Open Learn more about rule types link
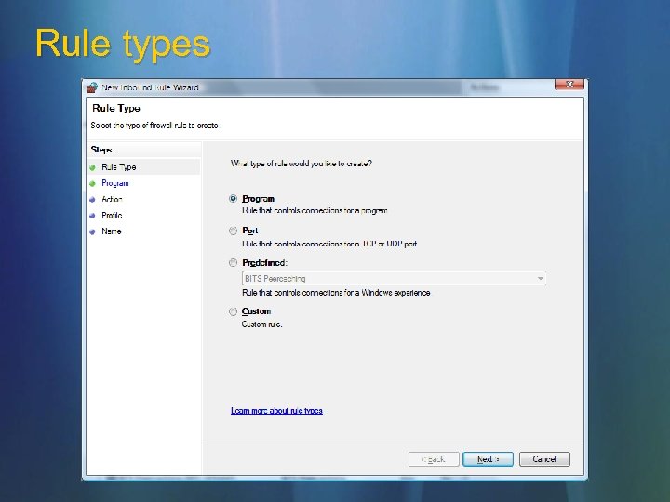Viewport: 670px width, 502px height. pyautogui.click(x=276, y=411)
